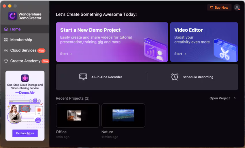Click the Nature project name
Screen dimensions: 245x148
click(x=107, y=132)
